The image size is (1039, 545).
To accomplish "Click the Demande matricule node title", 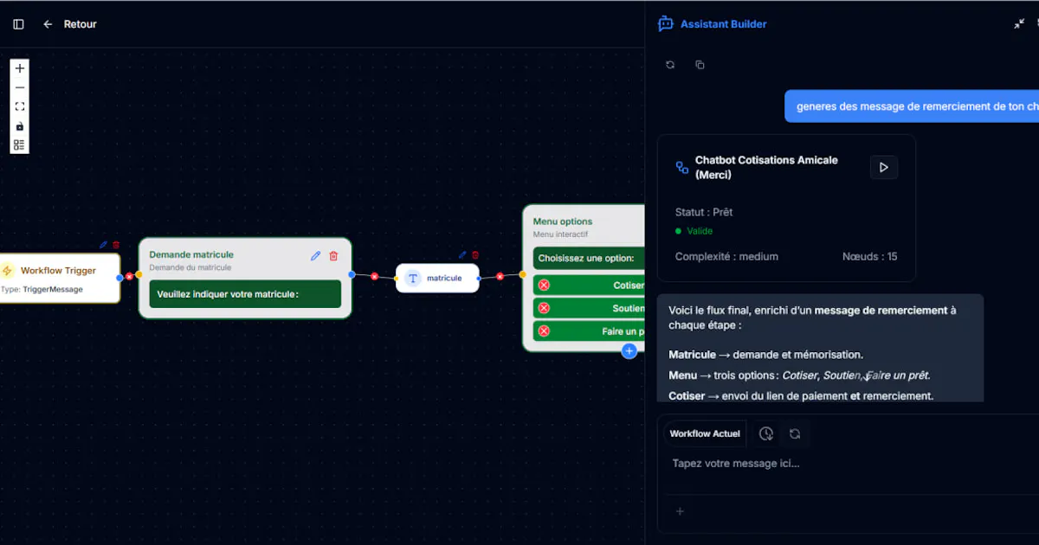I will tap(191, 254).
